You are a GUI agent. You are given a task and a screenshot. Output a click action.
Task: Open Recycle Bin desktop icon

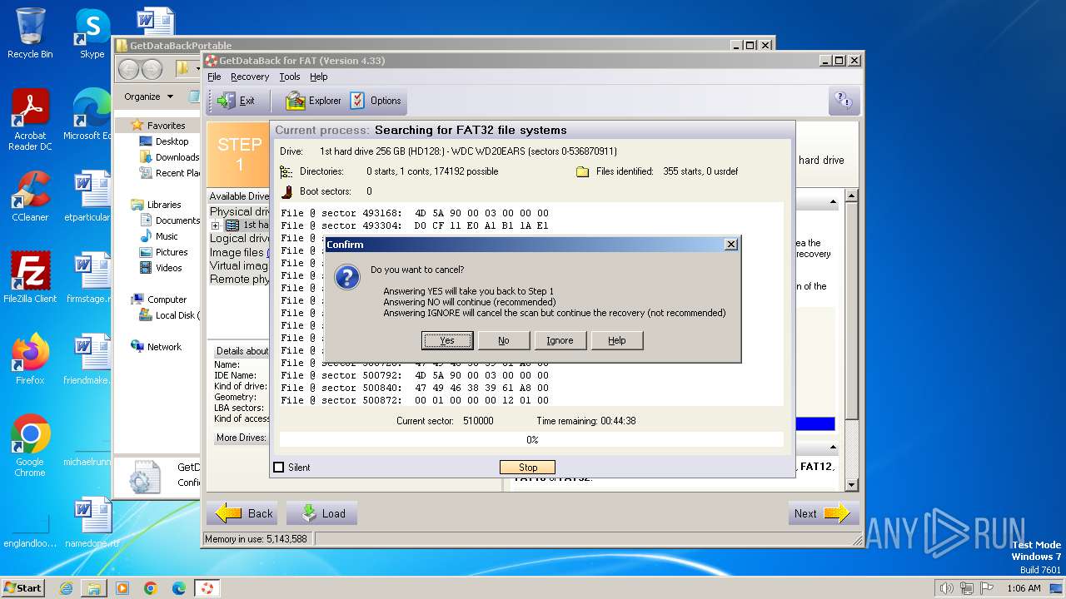coord(30,33)
